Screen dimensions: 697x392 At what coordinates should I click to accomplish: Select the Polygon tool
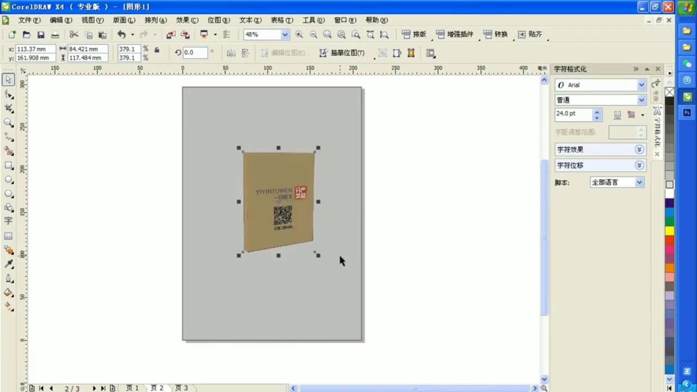point(8,193)
